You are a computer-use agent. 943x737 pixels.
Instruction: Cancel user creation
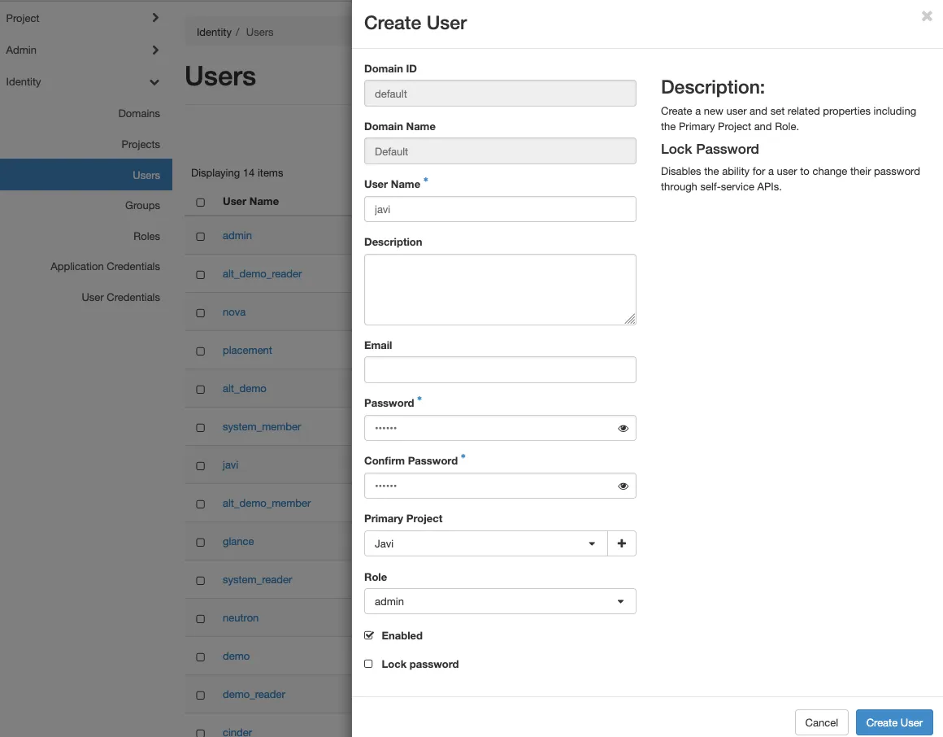pos(821,722)
